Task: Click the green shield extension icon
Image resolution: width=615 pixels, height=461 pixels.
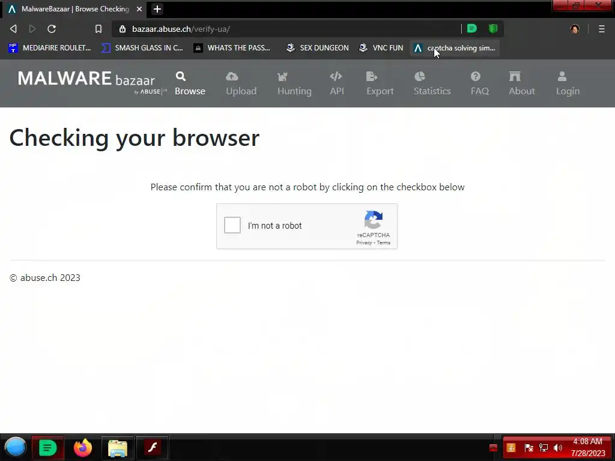Action: 493,28
